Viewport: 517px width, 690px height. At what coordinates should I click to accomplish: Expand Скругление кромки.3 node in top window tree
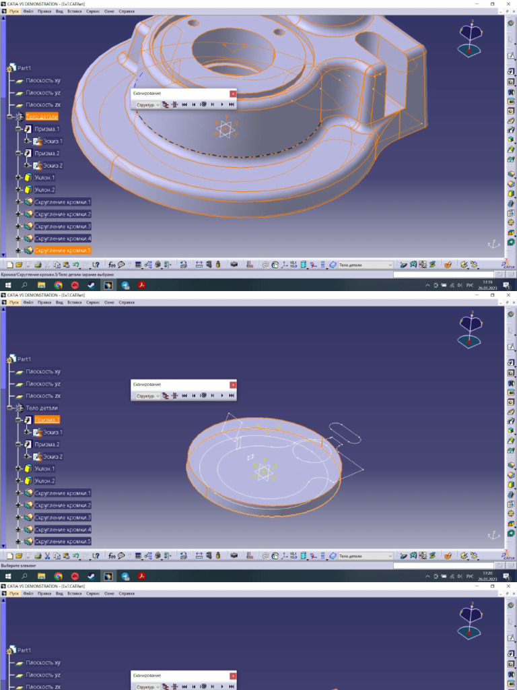tap(18, 226)
